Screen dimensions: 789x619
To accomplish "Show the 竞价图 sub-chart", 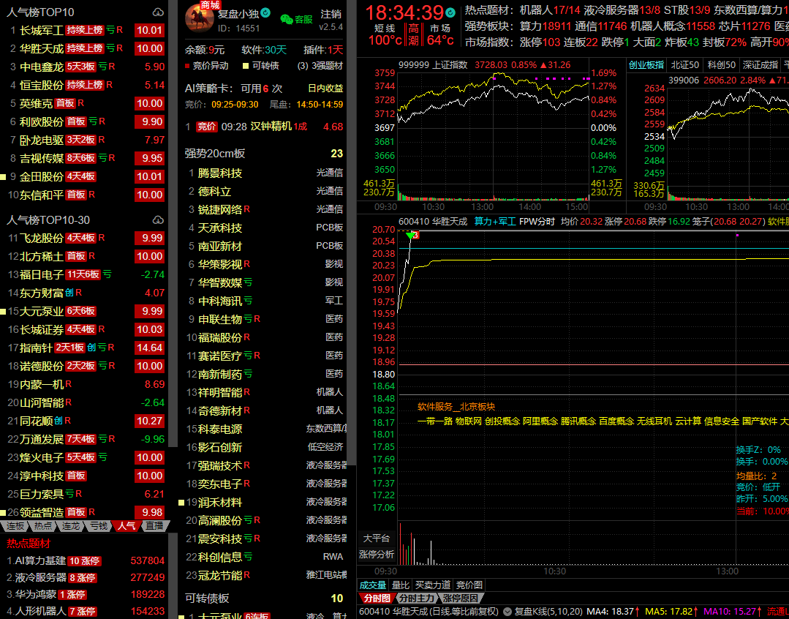I will coord(469,585).
